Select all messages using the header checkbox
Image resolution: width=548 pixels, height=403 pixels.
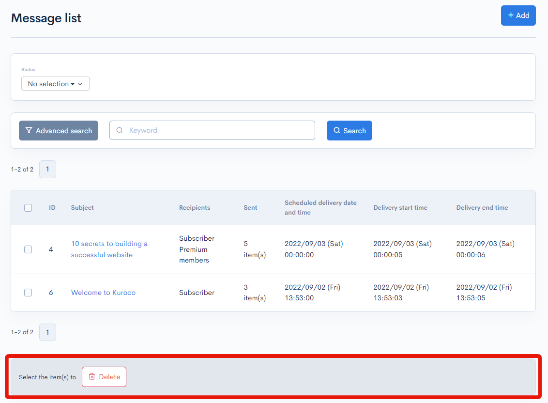28,207
